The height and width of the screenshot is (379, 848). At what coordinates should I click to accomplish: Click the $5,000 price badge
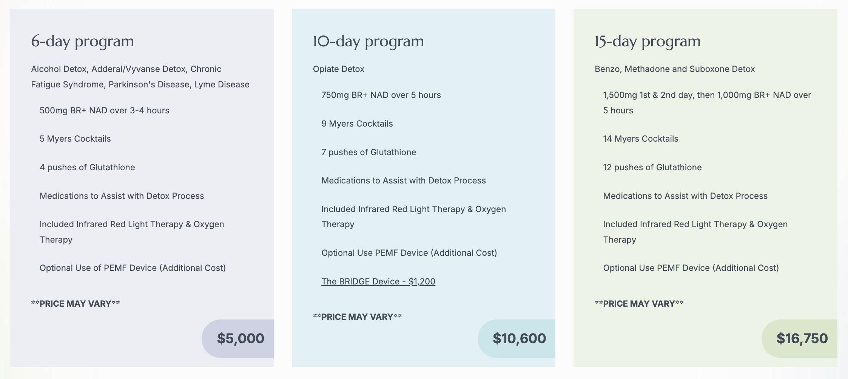240,338
